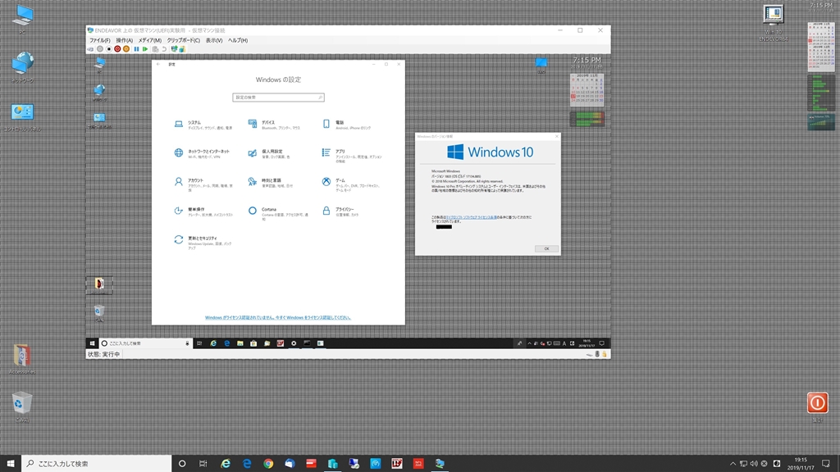This screenshot has width=840, height=472.
Task: Click the red Shut Down toolbar icon
Action: (x=117, y=49)
